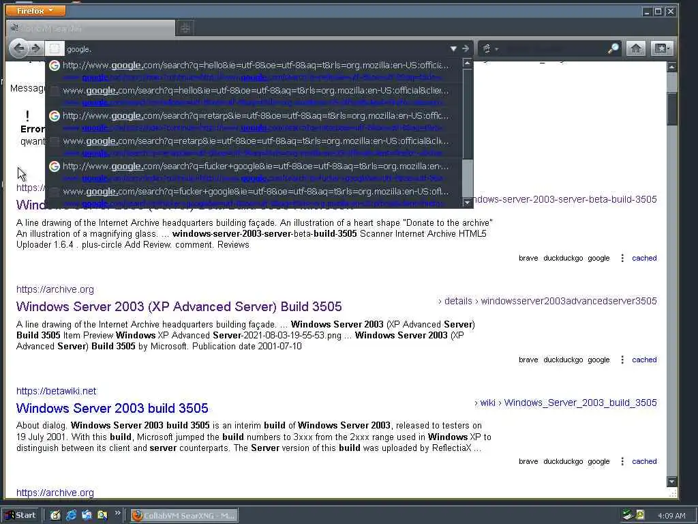
Task: Click the site identity icon in address bar
Action: tap(55, 48)
